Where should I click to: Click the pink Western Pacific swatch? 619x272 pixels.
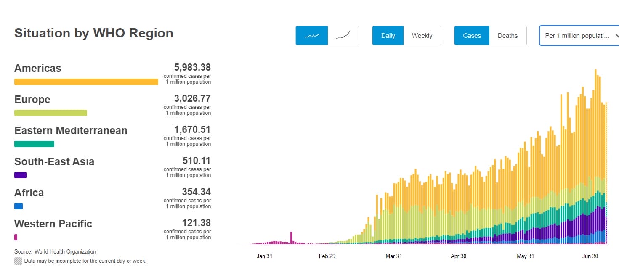(x=16, y=237)
